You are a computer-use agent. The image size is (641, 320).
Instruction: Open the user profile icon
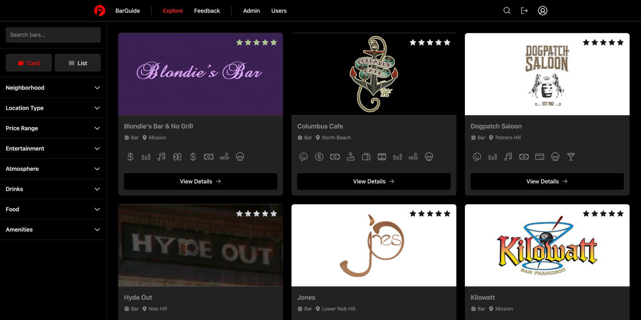point(542,11)
